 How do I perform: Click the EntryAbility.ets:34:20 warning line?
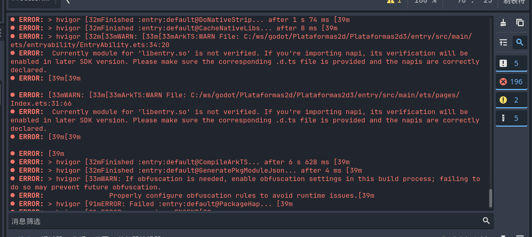tap(241, 40)
